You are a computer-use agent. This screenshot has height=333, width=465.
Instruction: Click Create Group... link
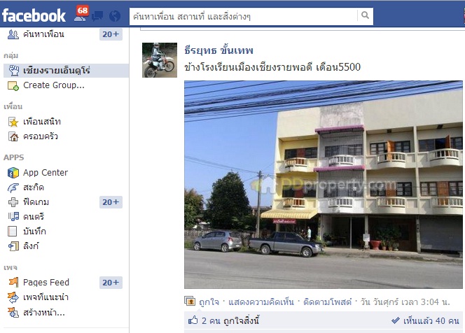tap(46, 85)
